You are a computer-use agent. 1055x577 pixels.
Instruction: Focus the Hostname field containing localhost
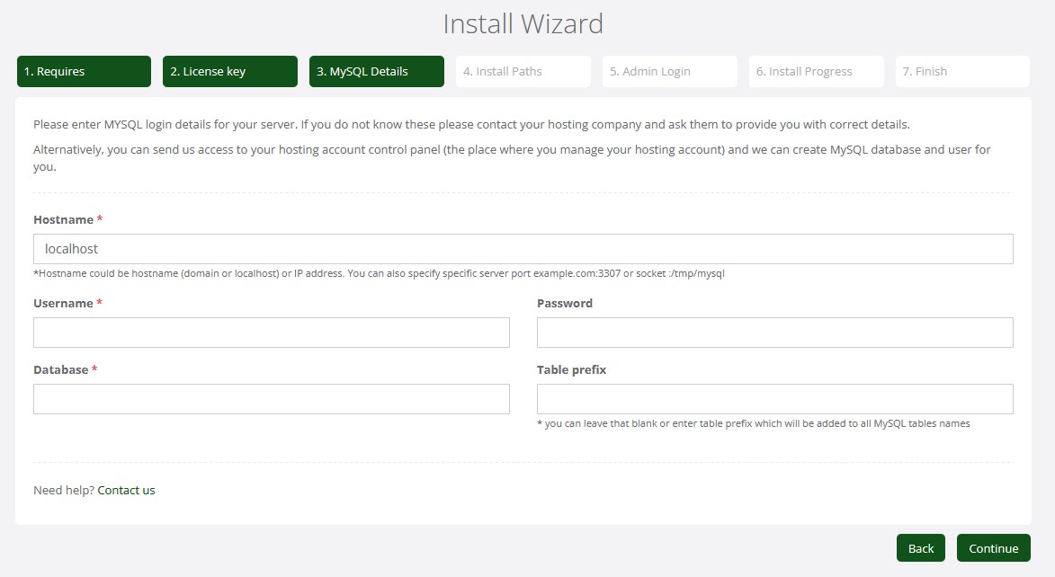click(x=523, y=249)
